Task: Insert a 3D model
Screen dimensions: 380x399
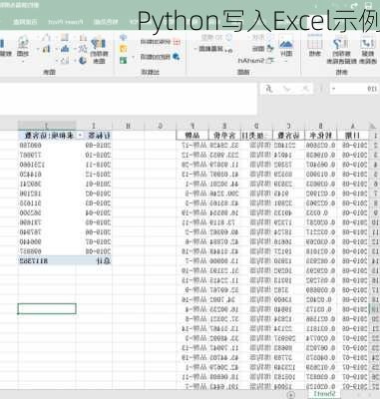Action: [x=216, y=37]
